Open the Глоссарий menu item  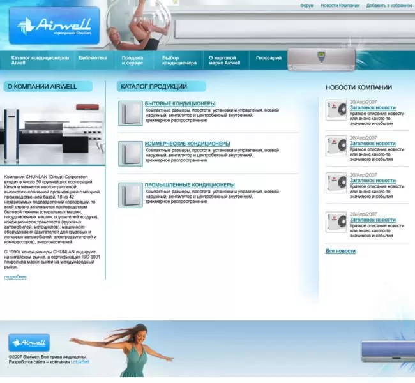pyautogui.click(x=269, y=58)
